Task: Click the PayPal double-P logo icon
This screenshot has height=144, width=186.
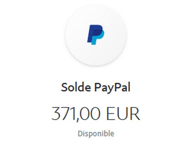Action: [x=96, y=34]
